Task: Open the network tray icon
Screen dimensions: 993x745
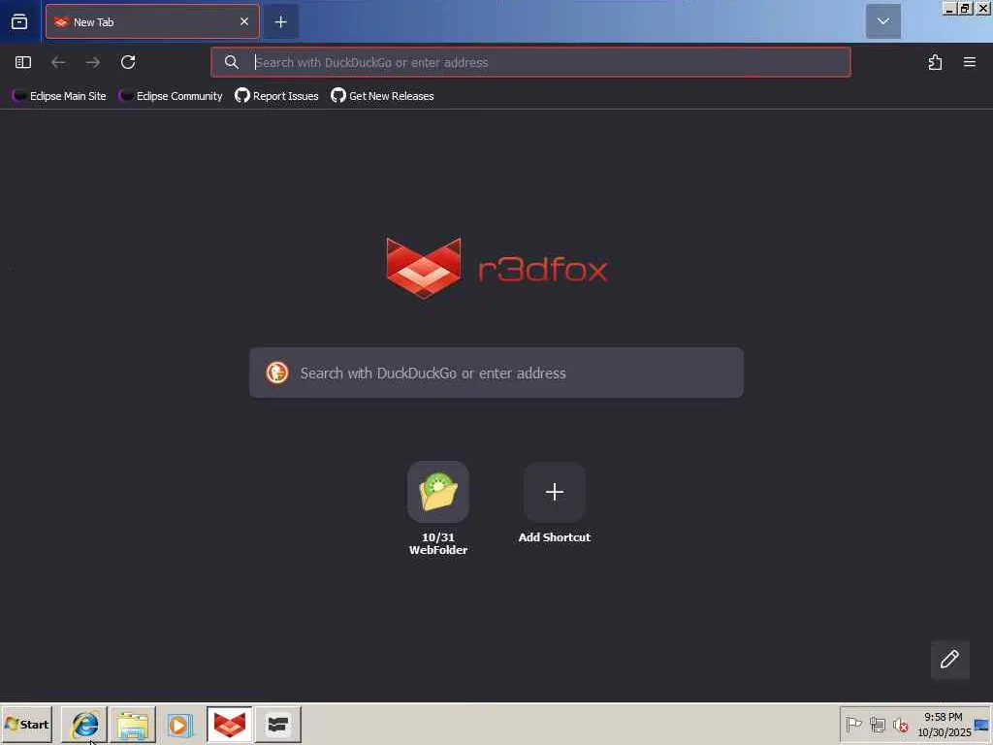Action: tap(877, 724)
